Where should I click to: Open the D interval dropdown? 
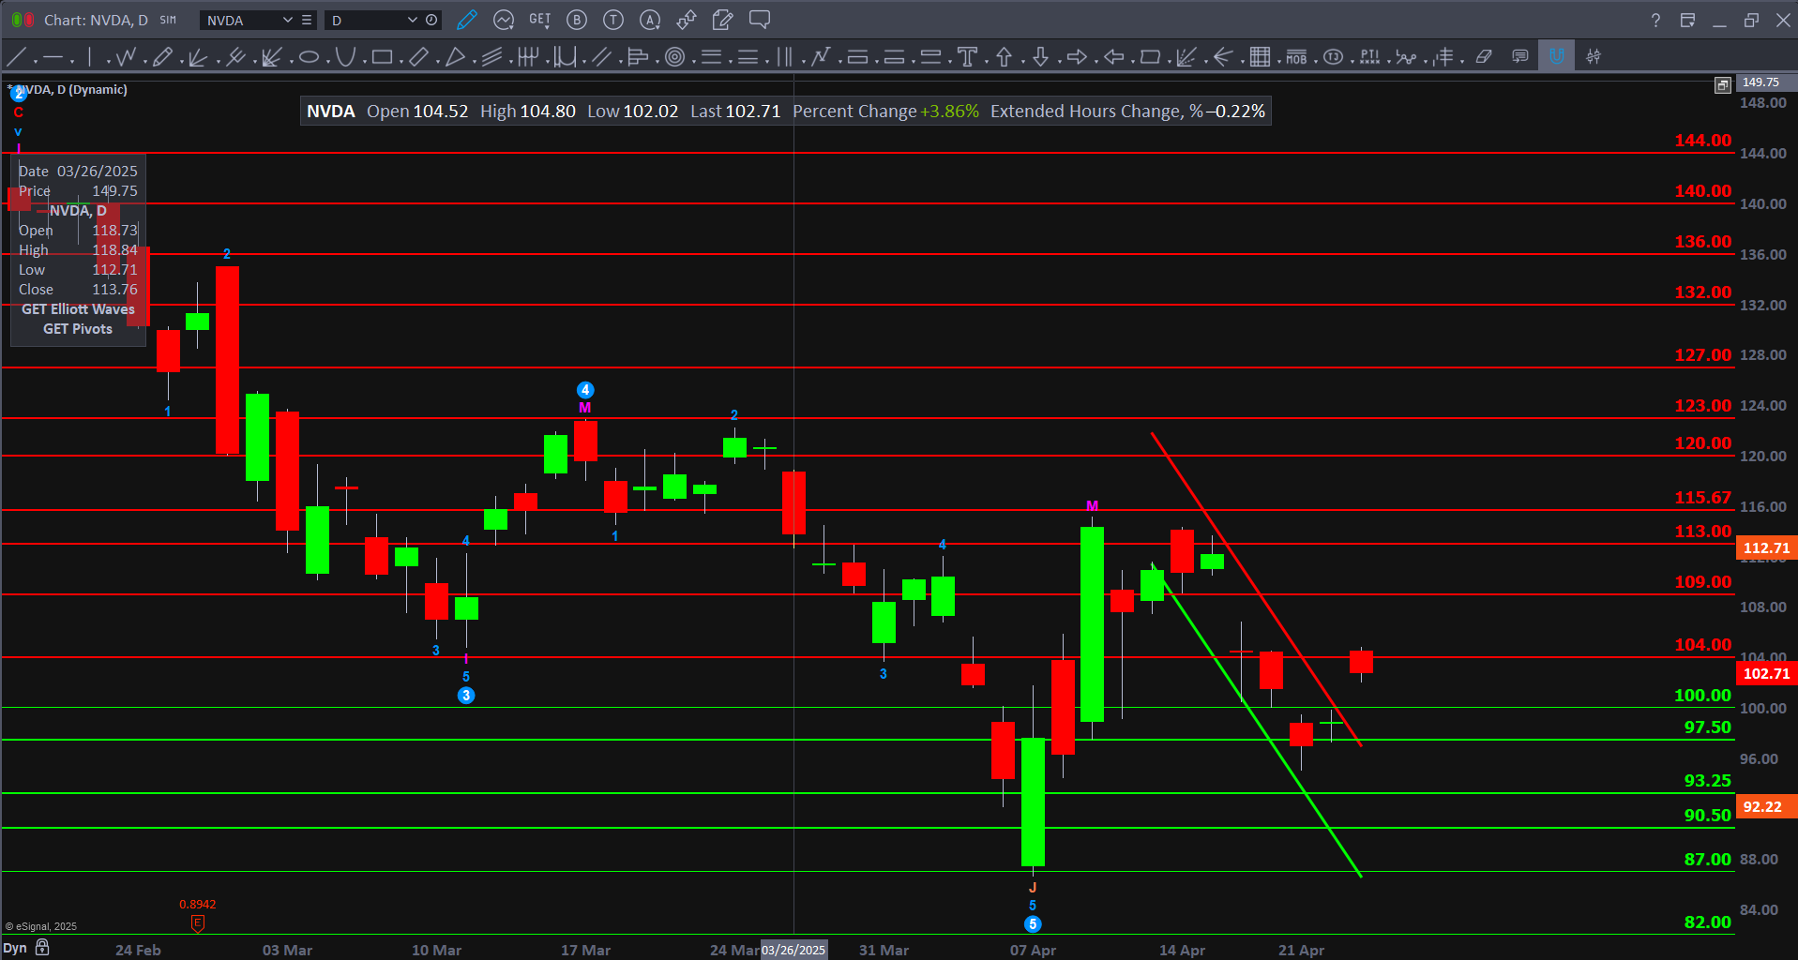tap(412, 20)
